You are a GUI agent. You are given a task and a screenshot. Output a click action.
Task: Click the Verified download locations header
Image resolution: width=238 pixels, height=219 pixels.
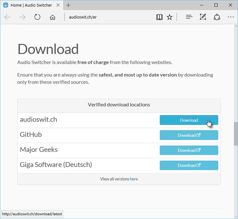click(119, 105)
